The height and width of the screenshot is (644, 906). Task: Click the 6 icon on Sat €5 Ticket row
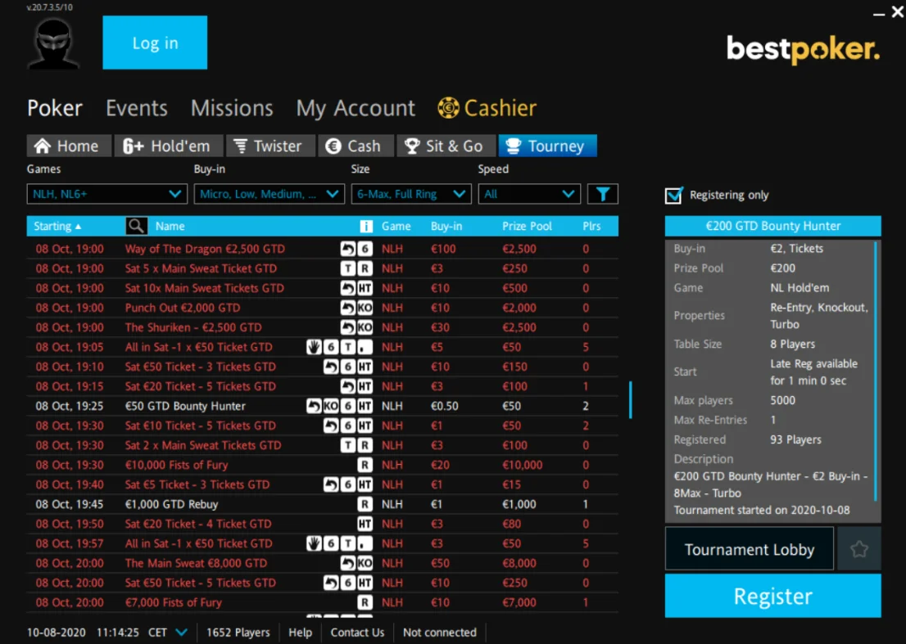(348, 484)
